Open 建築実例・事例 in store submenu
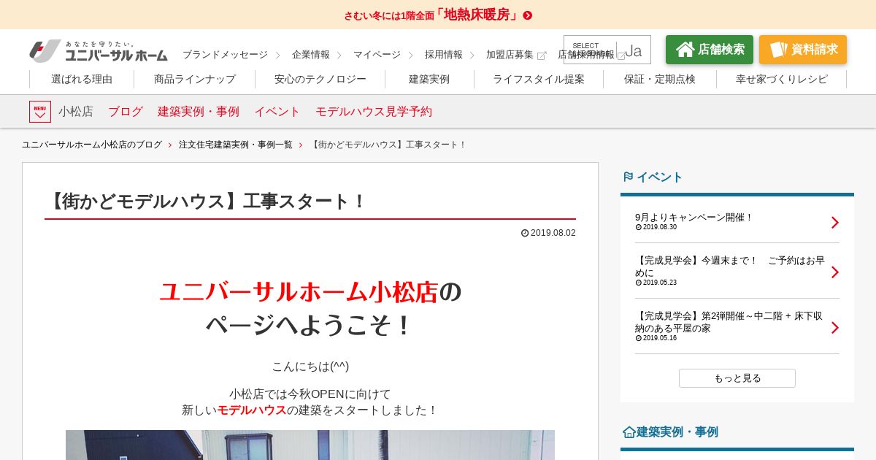 tap(199, 112)
